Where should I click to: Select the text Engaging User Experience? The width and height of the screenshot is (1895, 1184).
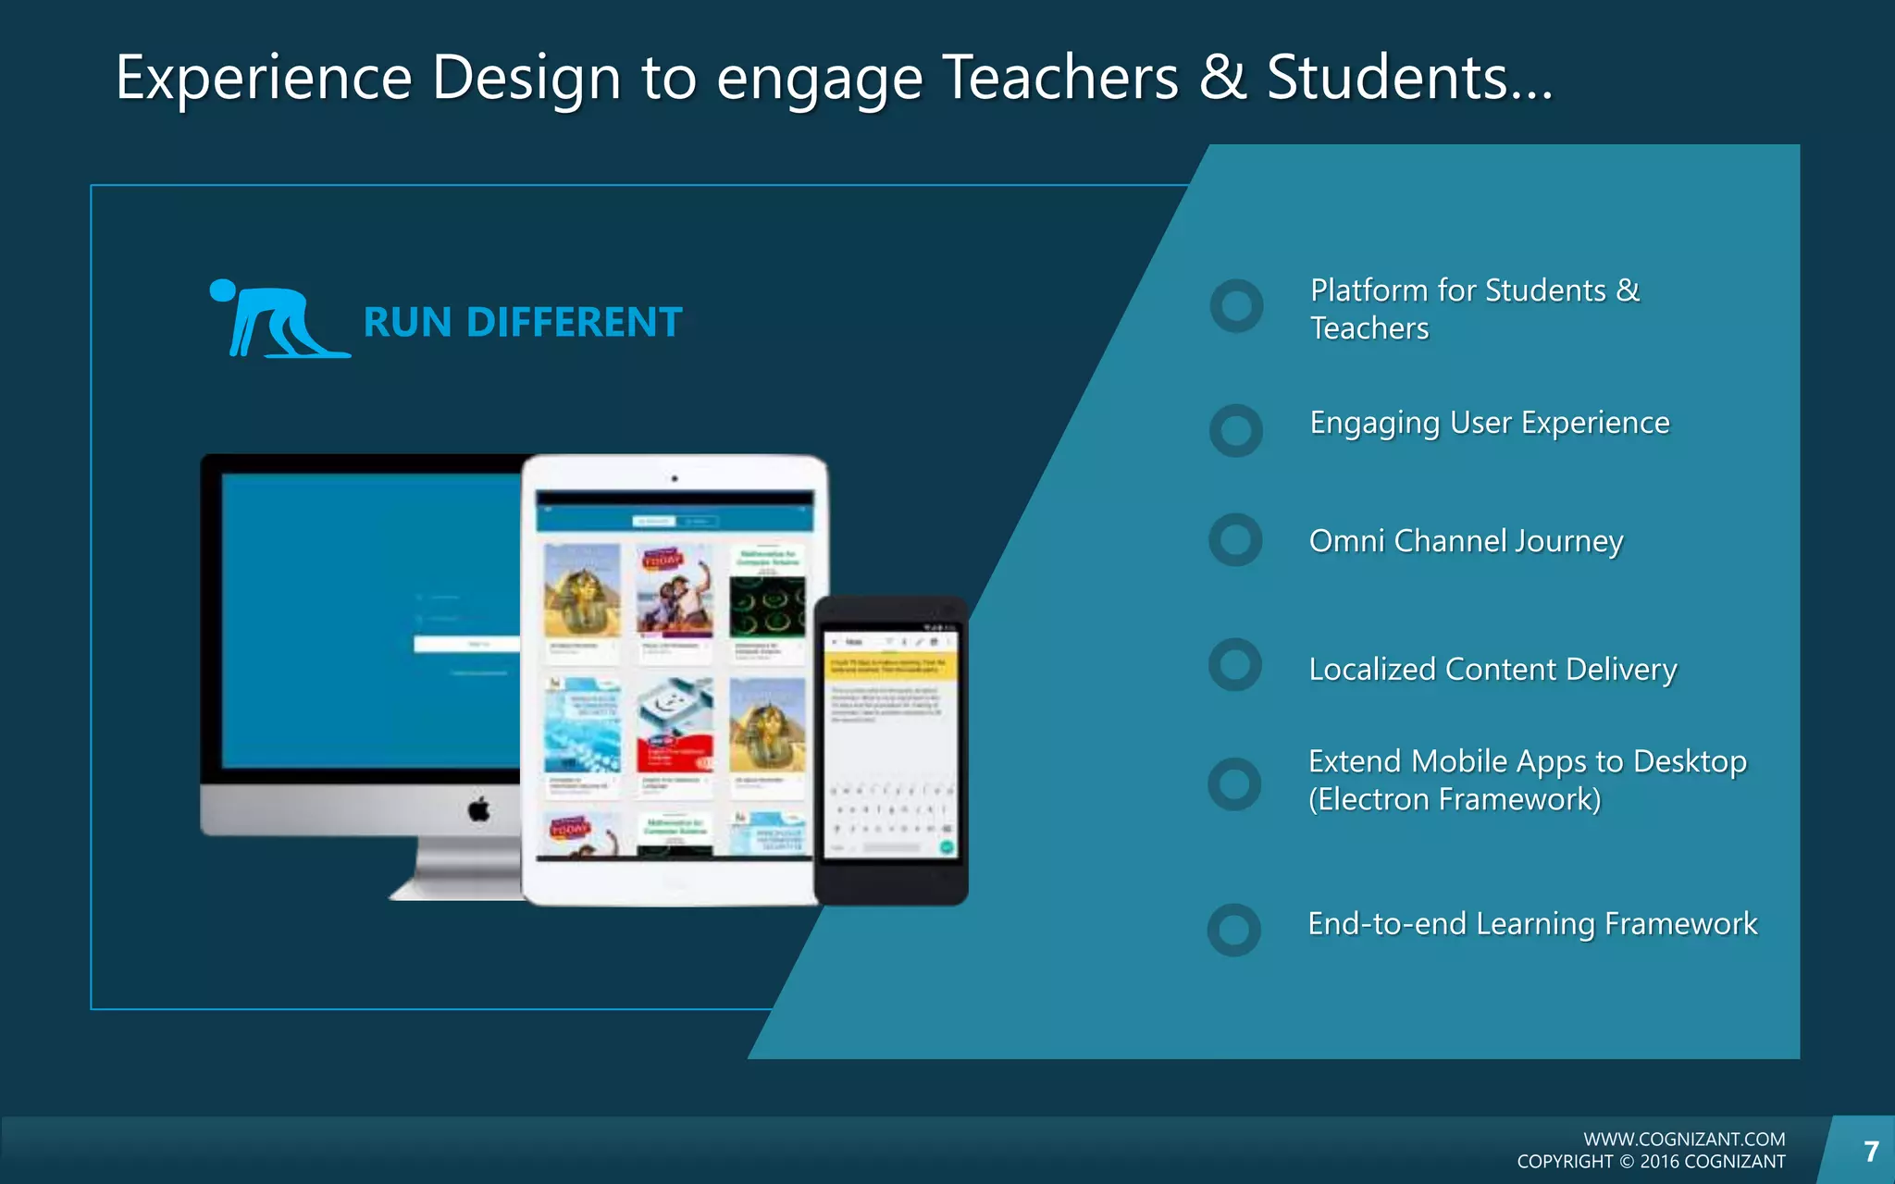(1490, 423)
